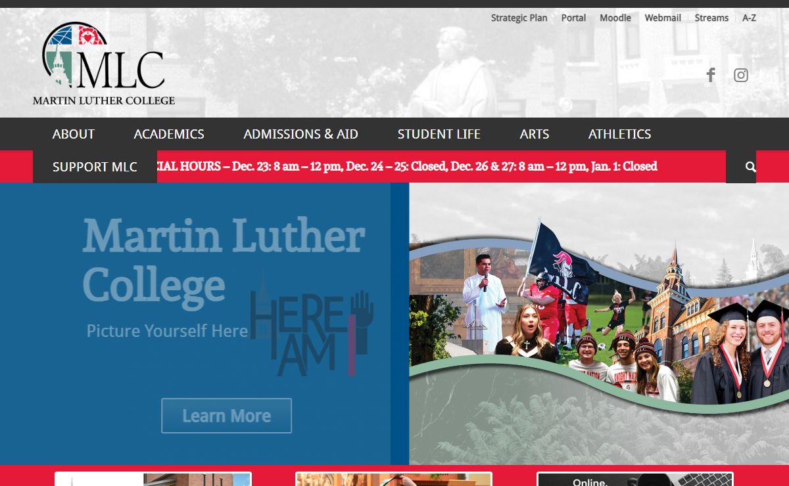This screenshot has height=486, width=789.
Task: Click the search magnifier icon
Action: 751,167
